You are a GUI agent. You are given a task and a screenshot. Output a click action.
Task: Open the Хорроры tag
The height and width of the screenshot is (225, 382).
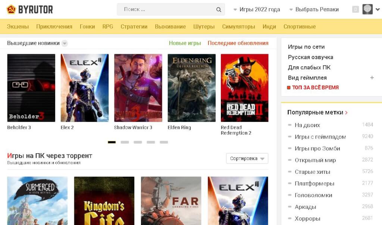tap(307, 219)
